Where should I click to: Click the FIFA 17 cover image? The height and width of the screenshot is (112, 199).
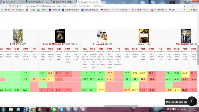(x=18, y=36)
